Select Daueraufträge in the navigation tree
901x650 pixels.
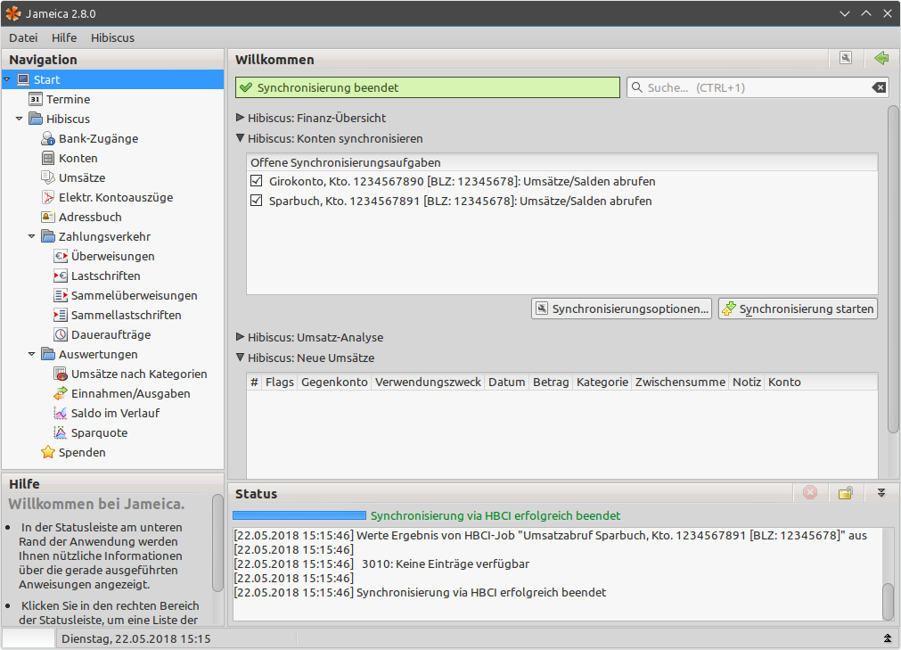pyautogui.click(x=111, y=334)
